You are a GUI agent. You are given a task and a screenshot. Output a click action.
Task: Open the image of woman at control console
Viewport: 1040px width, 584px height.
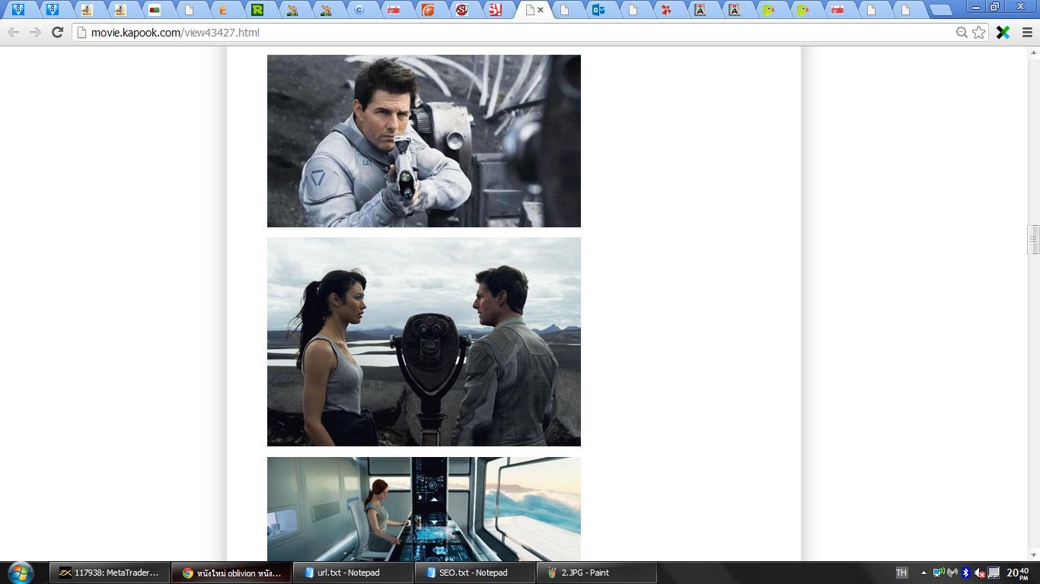[x=424, y=509]
